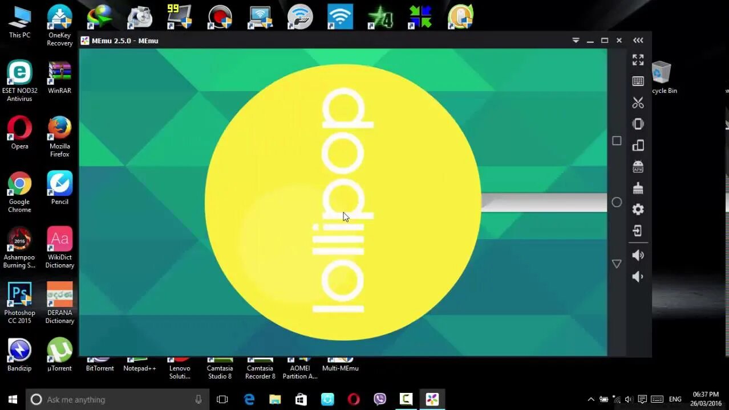Collapse the MEmu sidebar with triple chevron

638,40
